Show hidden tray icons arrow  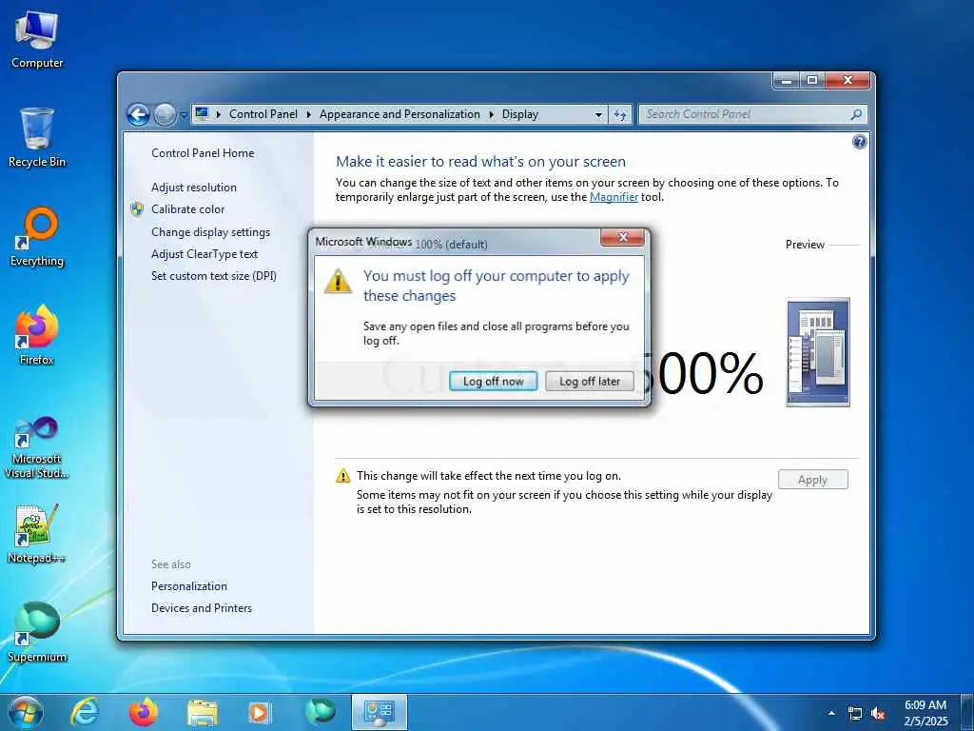point(831,713)
